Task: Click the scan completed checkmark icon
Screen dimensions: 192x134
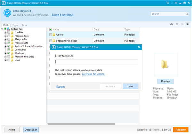Action: [x=7, y=13]
